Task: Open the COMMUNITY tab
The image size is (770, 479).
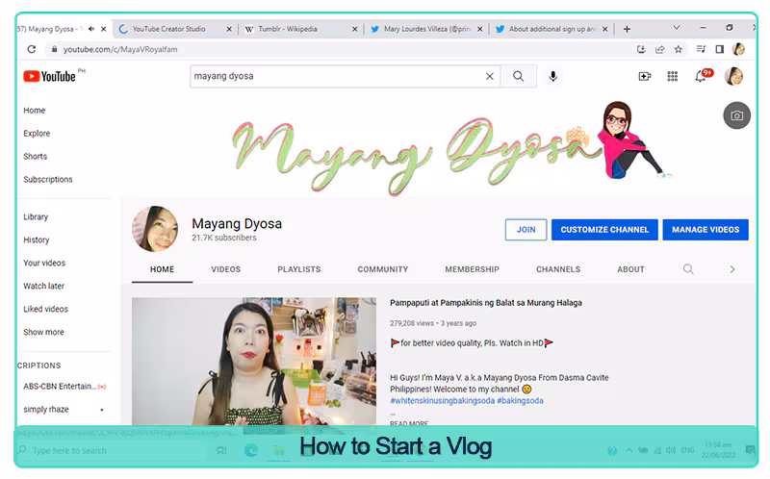Action: click(382, 269)
